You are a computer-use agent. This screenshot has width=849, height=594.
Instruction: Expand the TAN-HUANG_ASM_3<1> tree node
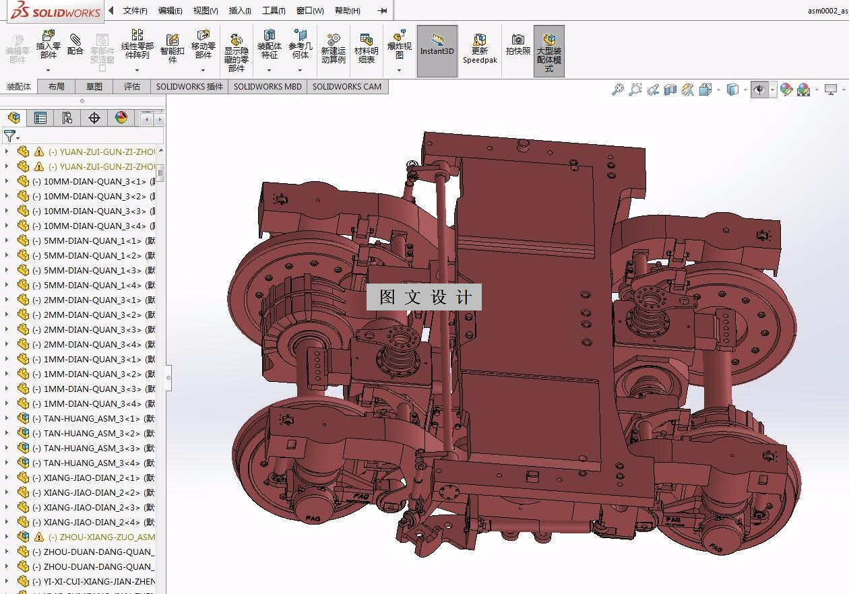(7, 418)
